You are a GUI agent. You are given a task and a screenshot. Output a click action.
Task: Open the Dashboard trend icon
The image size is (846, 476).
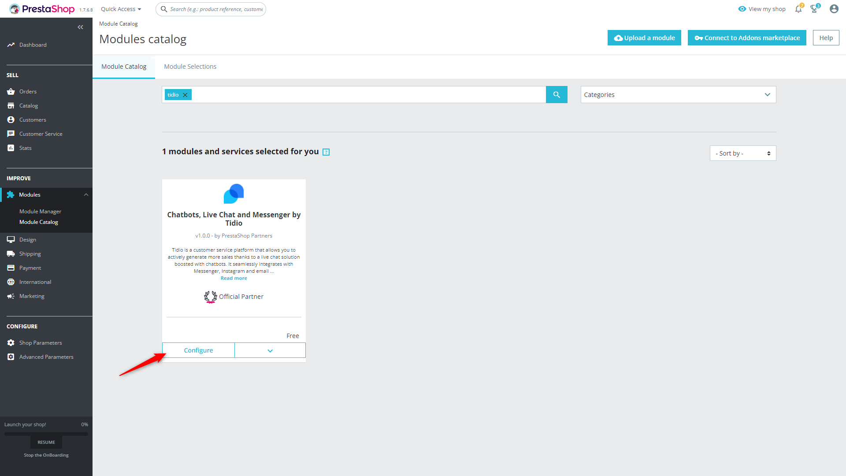point(11,45)
